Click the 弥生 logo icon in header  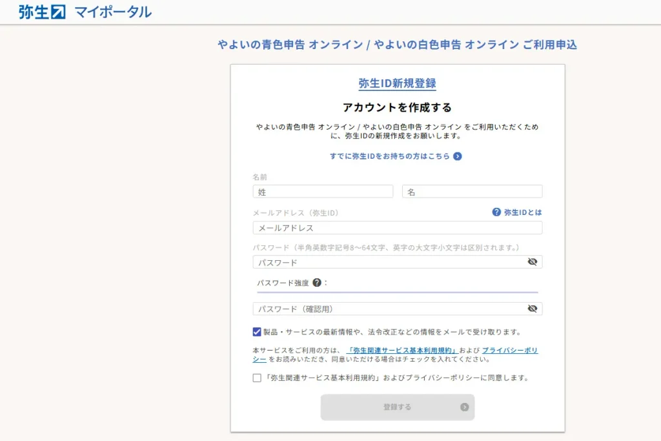pyautogui.click(x=42, y=12)
